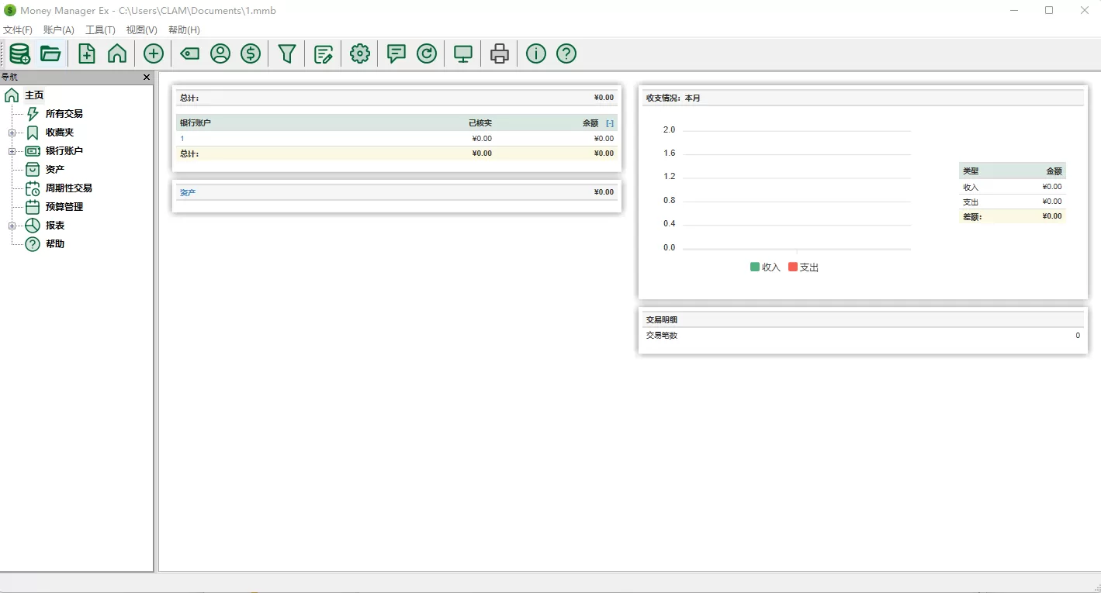Open transaction report editor icon
This screenshot has width=1101, height=593.
pyautogui.click(x=324, y=53)
